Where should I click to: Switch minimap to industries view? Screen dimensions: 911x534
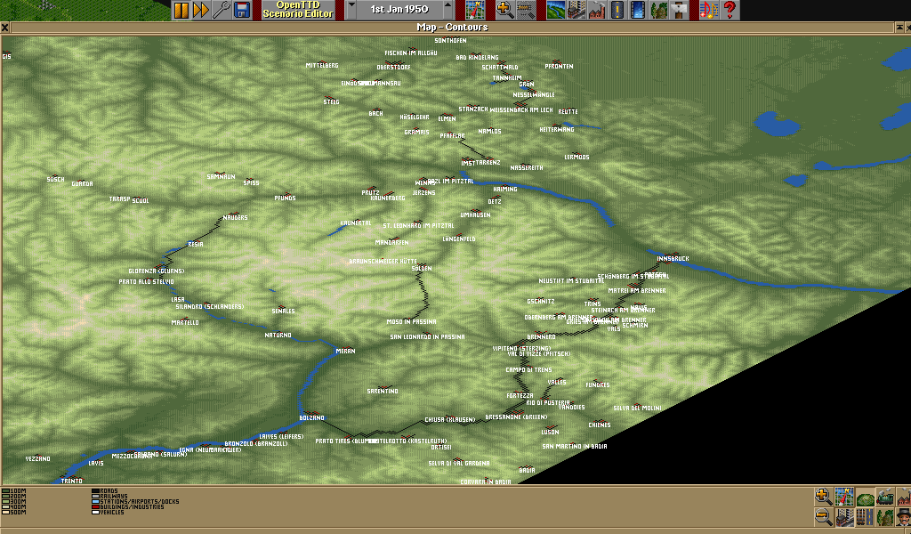[x=904, y=497]
